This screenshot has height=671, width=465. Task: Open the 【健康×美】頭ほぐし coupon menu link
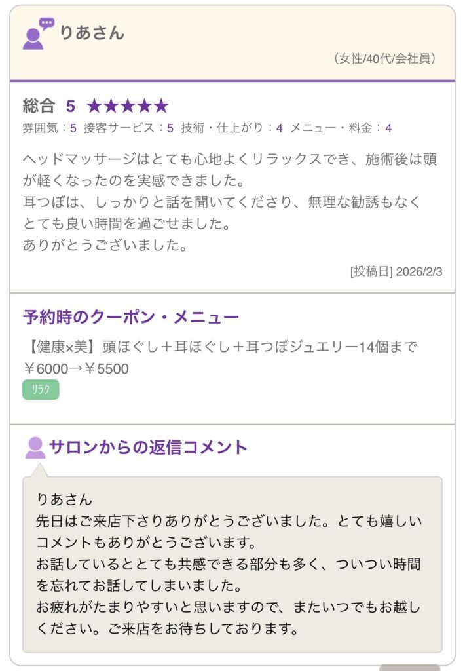pos(220,347)
